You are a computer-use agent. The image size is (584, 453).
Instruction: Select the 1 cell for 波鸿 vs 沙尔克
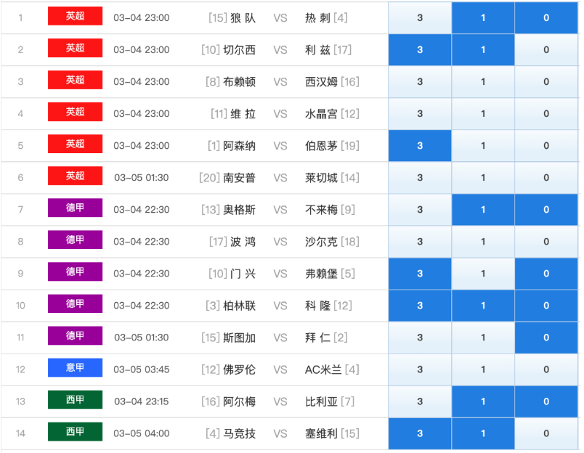(483, 242)
